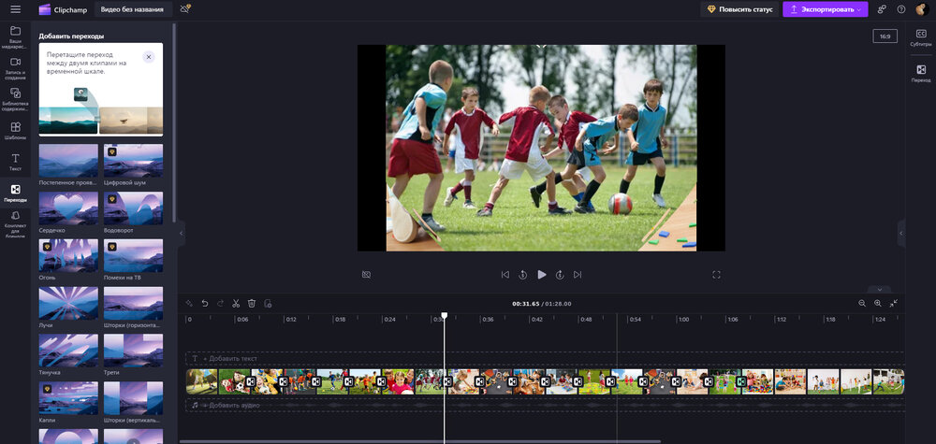Click the '+ Добавить текст' text track
This screenshot has height=444, width=936.
point(545,359)
